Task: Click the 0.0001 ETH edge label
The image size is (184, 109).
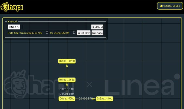Action: pyautogui.click(x=67, y=94)
